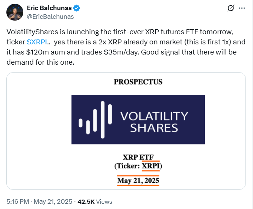Click the Volatility Shares white bars logo
Image resolution: width=253 pixels, height=209 pixels.
[x=95, y=120]
